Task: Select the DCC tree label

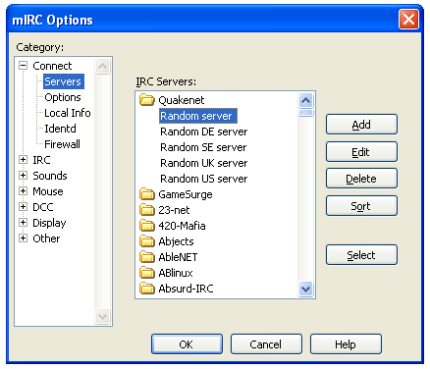Action: click(43, 207)
